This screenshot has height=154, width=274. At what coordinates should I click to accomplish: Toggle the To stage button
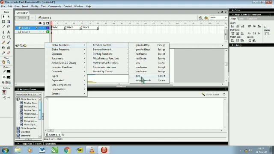266,33
